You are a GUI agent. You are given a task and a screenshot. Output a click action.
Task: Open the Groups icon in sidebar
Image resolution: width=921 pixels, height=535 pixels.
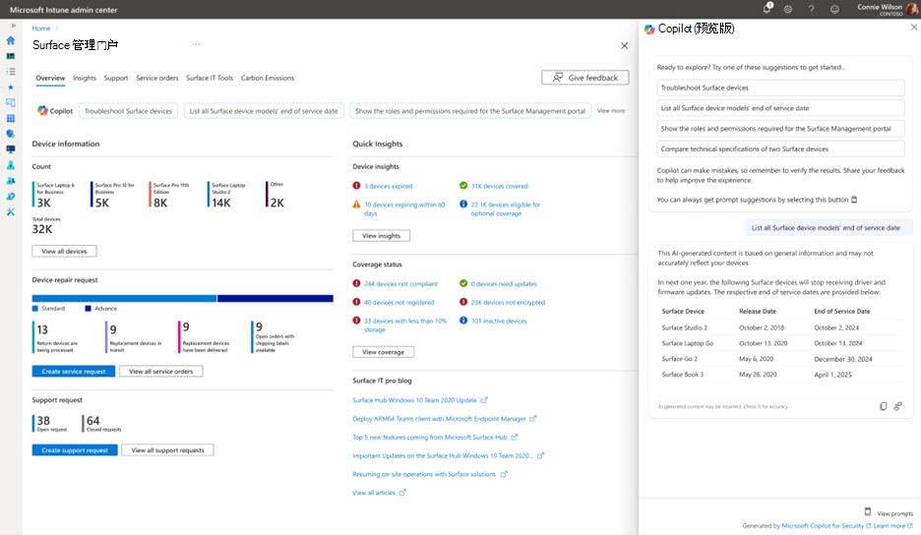click(x=11, y=181)
